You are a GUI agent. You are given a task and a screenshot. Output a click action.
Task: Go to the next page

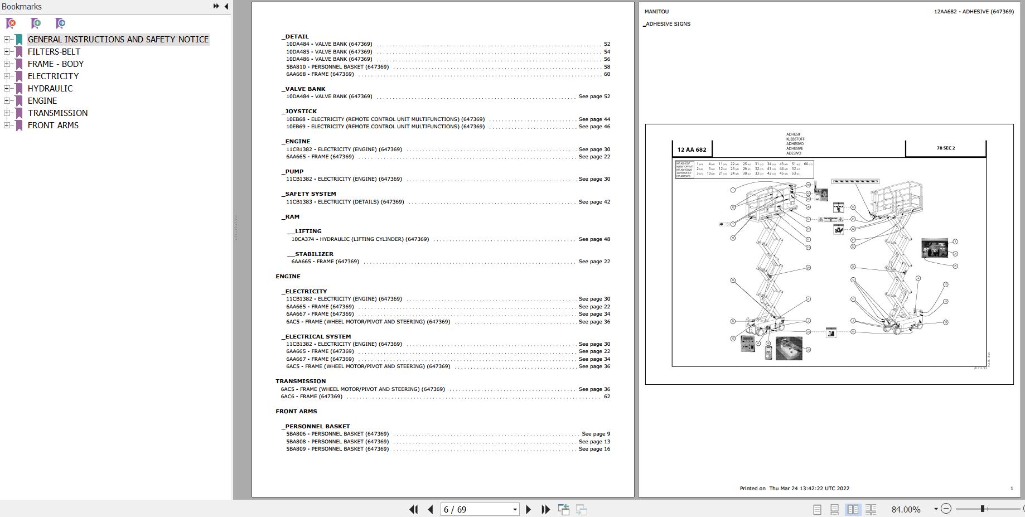[529, 509]
